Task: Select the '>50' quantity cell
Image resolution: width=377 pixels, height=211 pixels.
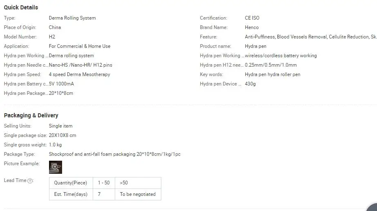Action: coord(124,183)
